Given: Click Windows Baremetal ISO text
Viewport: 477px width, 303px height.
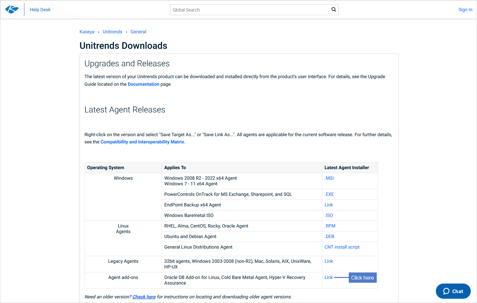Looking at the screenshot, I should coord(189,215).
